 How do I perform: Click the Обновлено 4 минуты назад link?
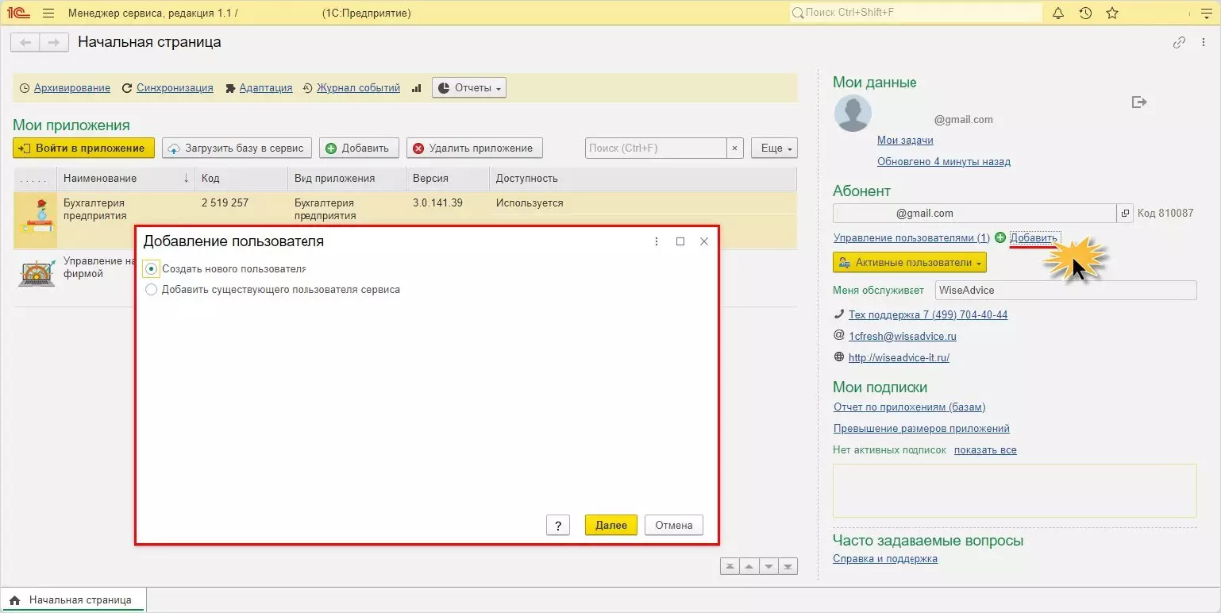pyautogui.click(x=944, y=162)
